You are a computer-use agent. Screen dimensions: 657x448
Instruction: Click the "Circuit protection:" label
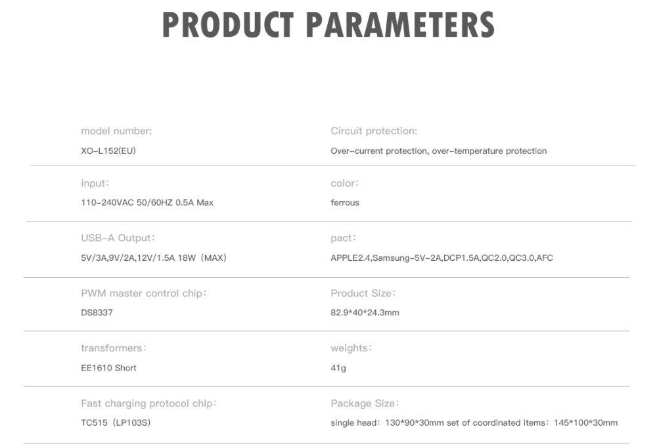[374, 131]
